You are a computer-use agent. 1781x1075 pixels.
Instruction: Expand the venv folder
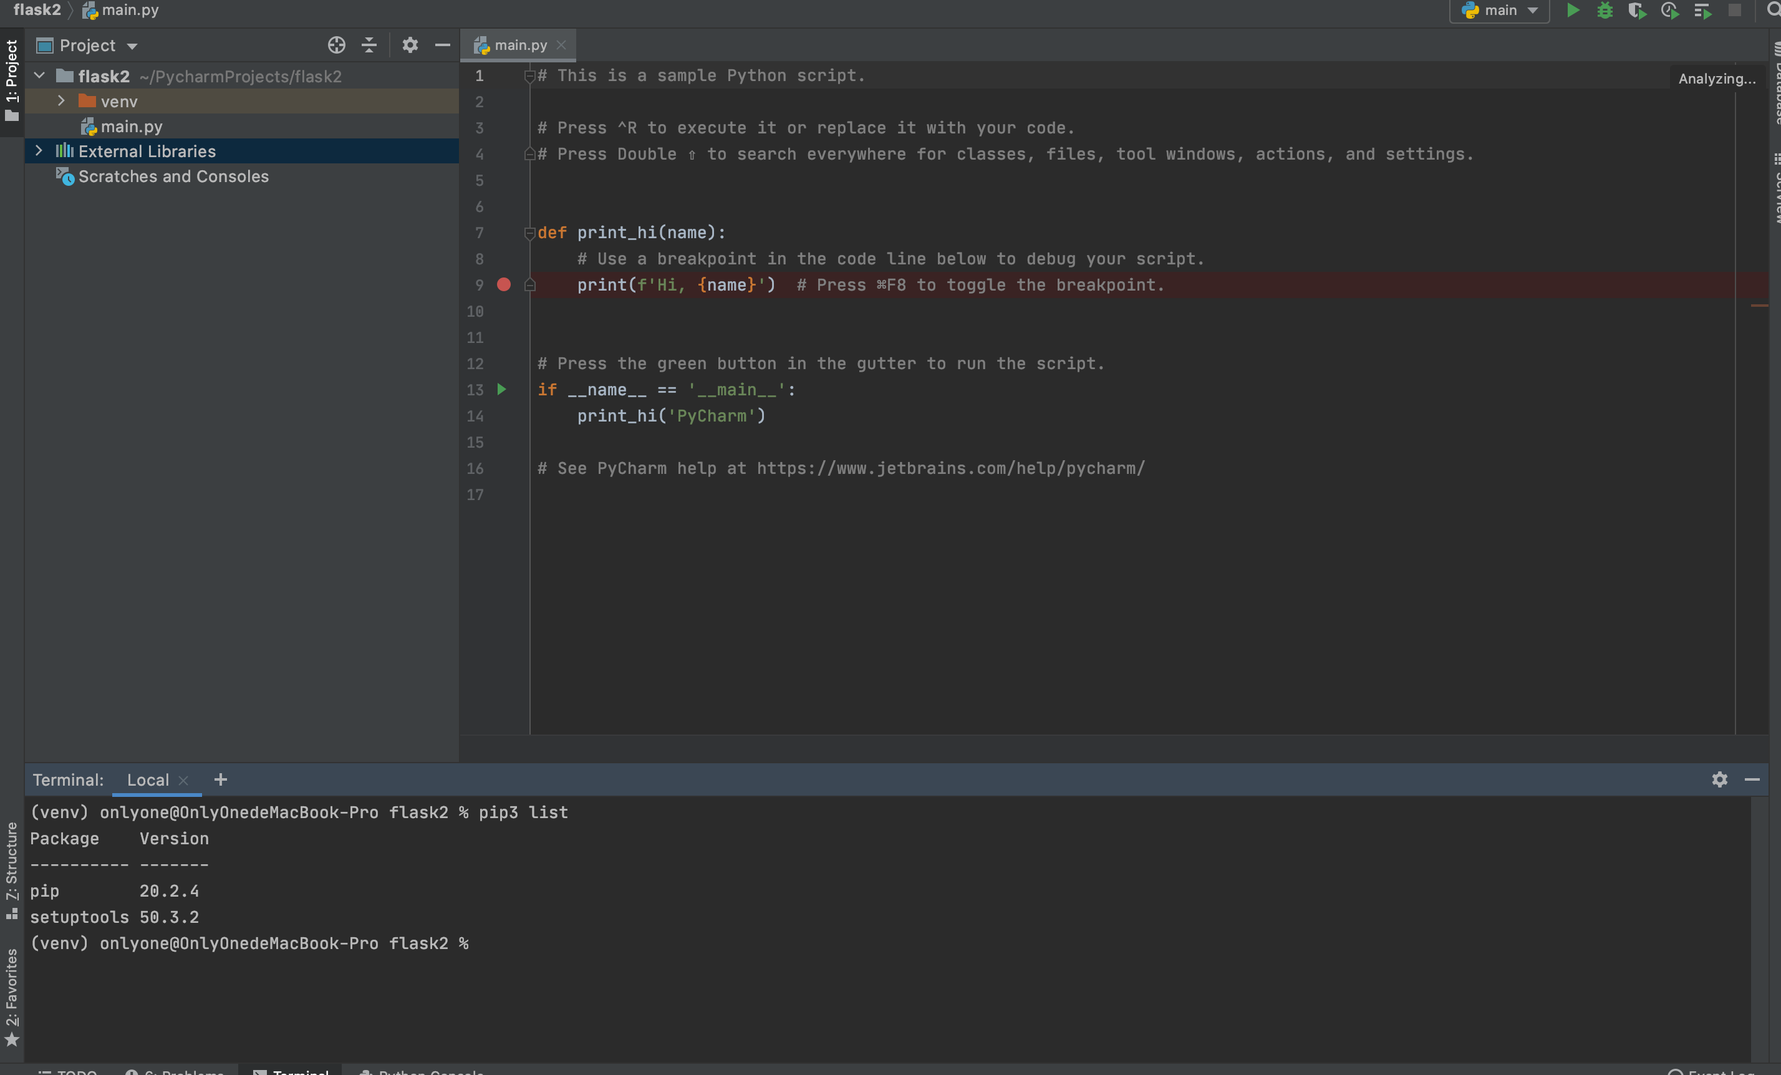[62, 101]
